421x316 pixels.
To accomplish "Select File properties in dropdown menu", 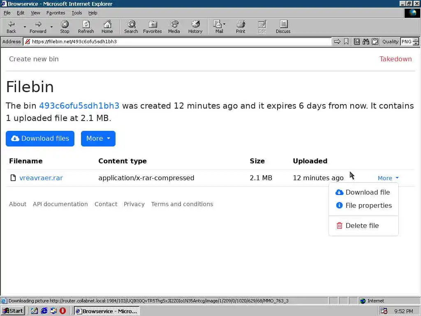I will click(363, 206).
